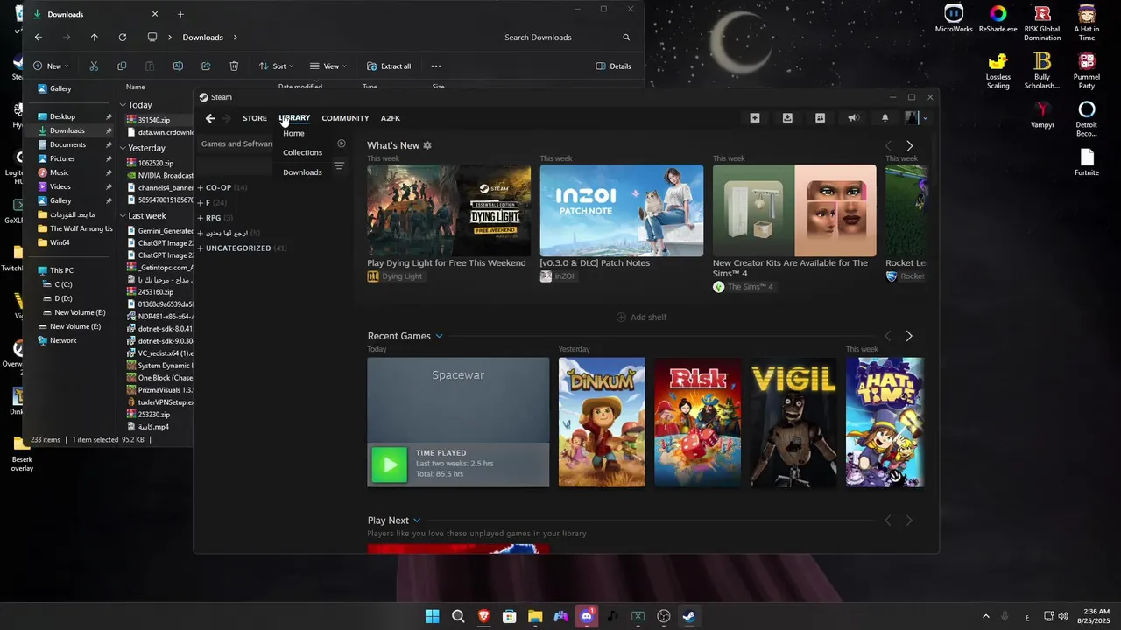The image size is (1121, 630).
Task: Open inZOI Patch Notes news thumbnail
Action: 622,211
